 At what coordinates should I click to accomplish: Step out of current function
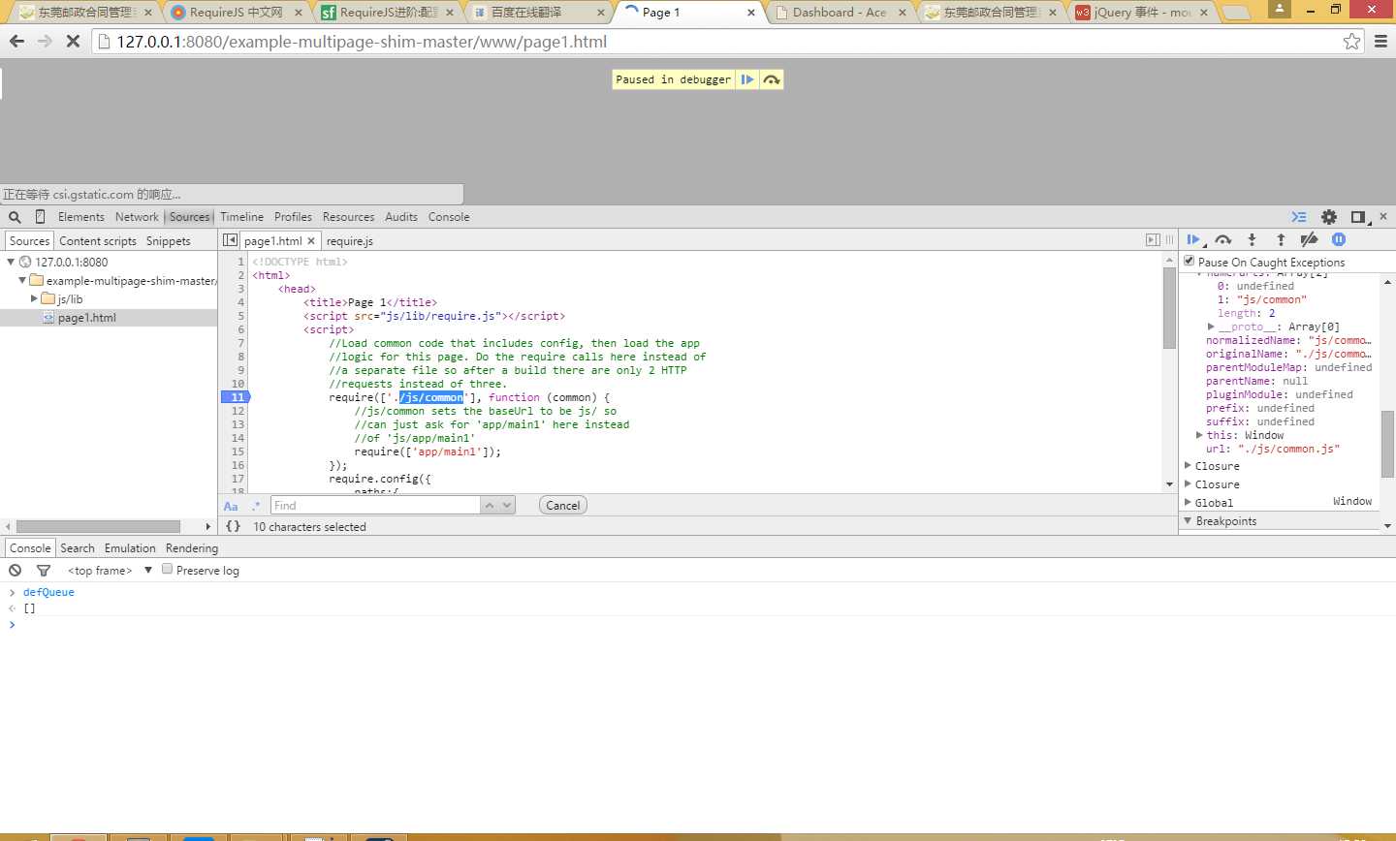(x=1281, y=239)
